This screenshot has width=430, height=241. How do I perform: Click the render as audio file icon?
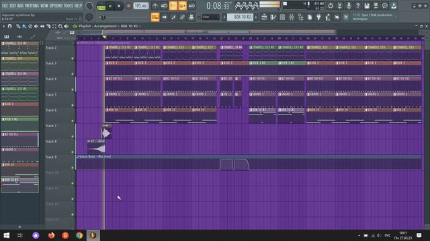pyautogui.click(x=376, y=6)
